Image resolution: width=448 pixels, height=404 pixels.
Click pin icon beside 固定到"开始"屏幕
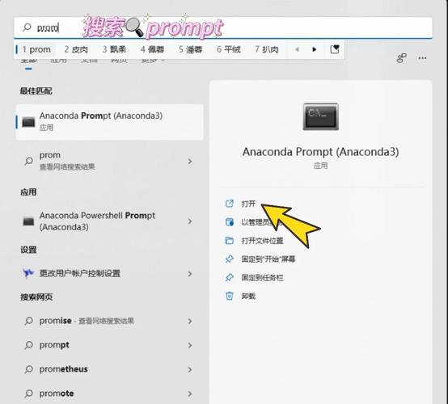[x=230, y=259]
